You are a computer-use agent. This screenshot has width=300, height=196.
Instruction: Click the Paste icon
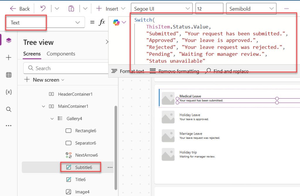pyautogui.click(x=71, y=8)
